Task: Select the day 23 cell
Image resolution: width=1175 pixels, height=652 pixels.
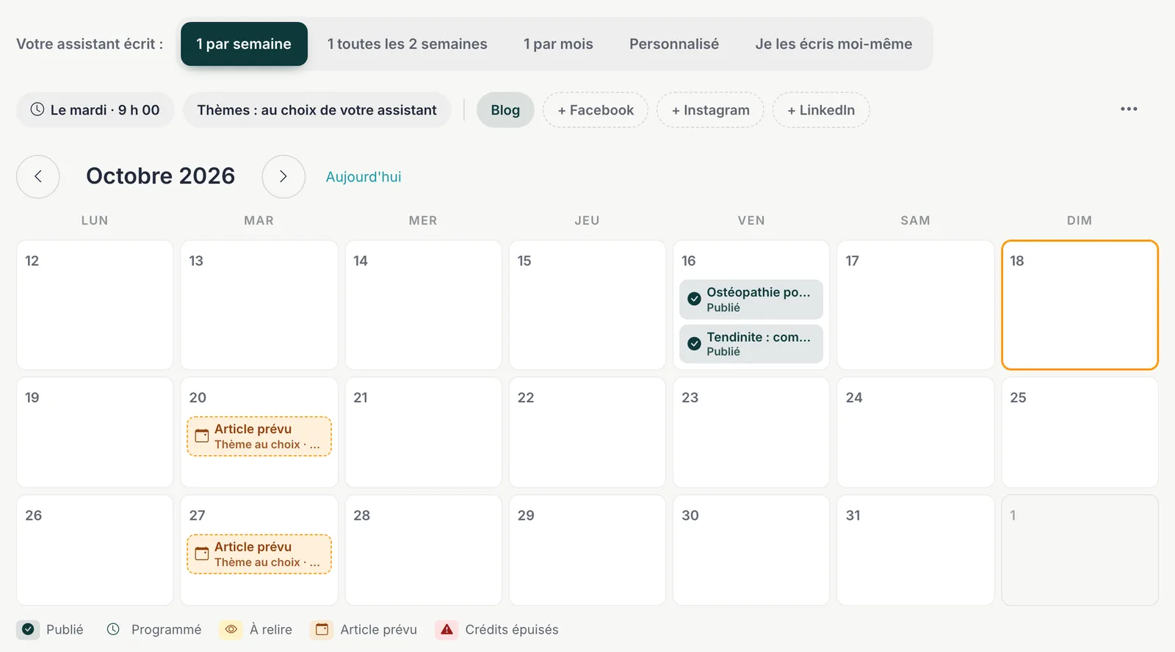Action: point(751,432)
